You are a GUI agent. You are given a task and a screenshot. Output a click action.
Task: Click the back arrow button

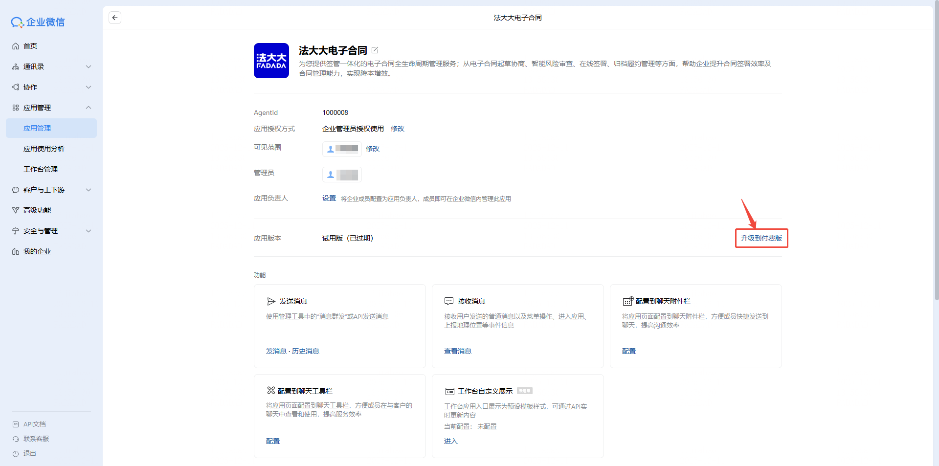[x=115, y=18]
